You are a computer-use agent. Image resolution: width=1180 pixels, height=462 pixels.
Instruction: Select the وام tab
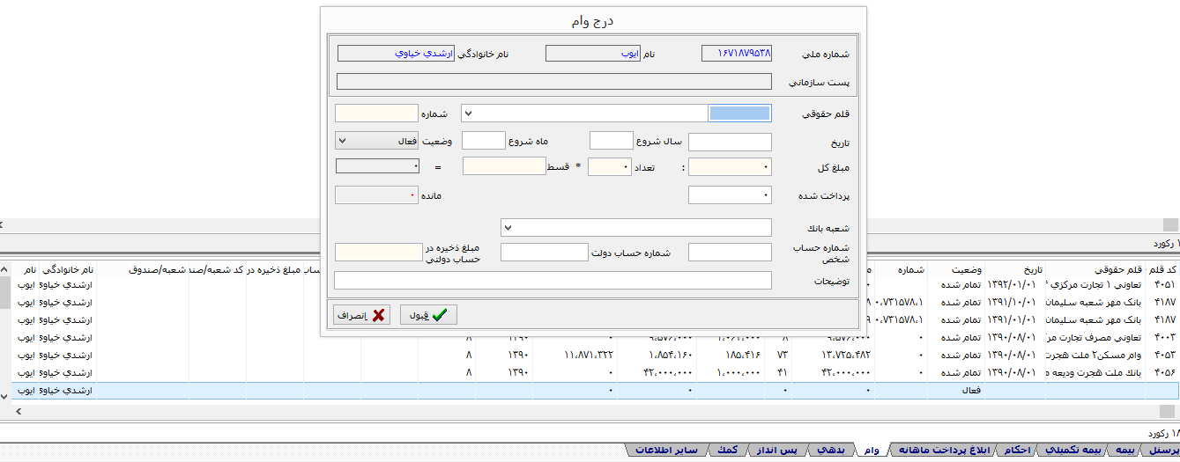pos(872,451)
